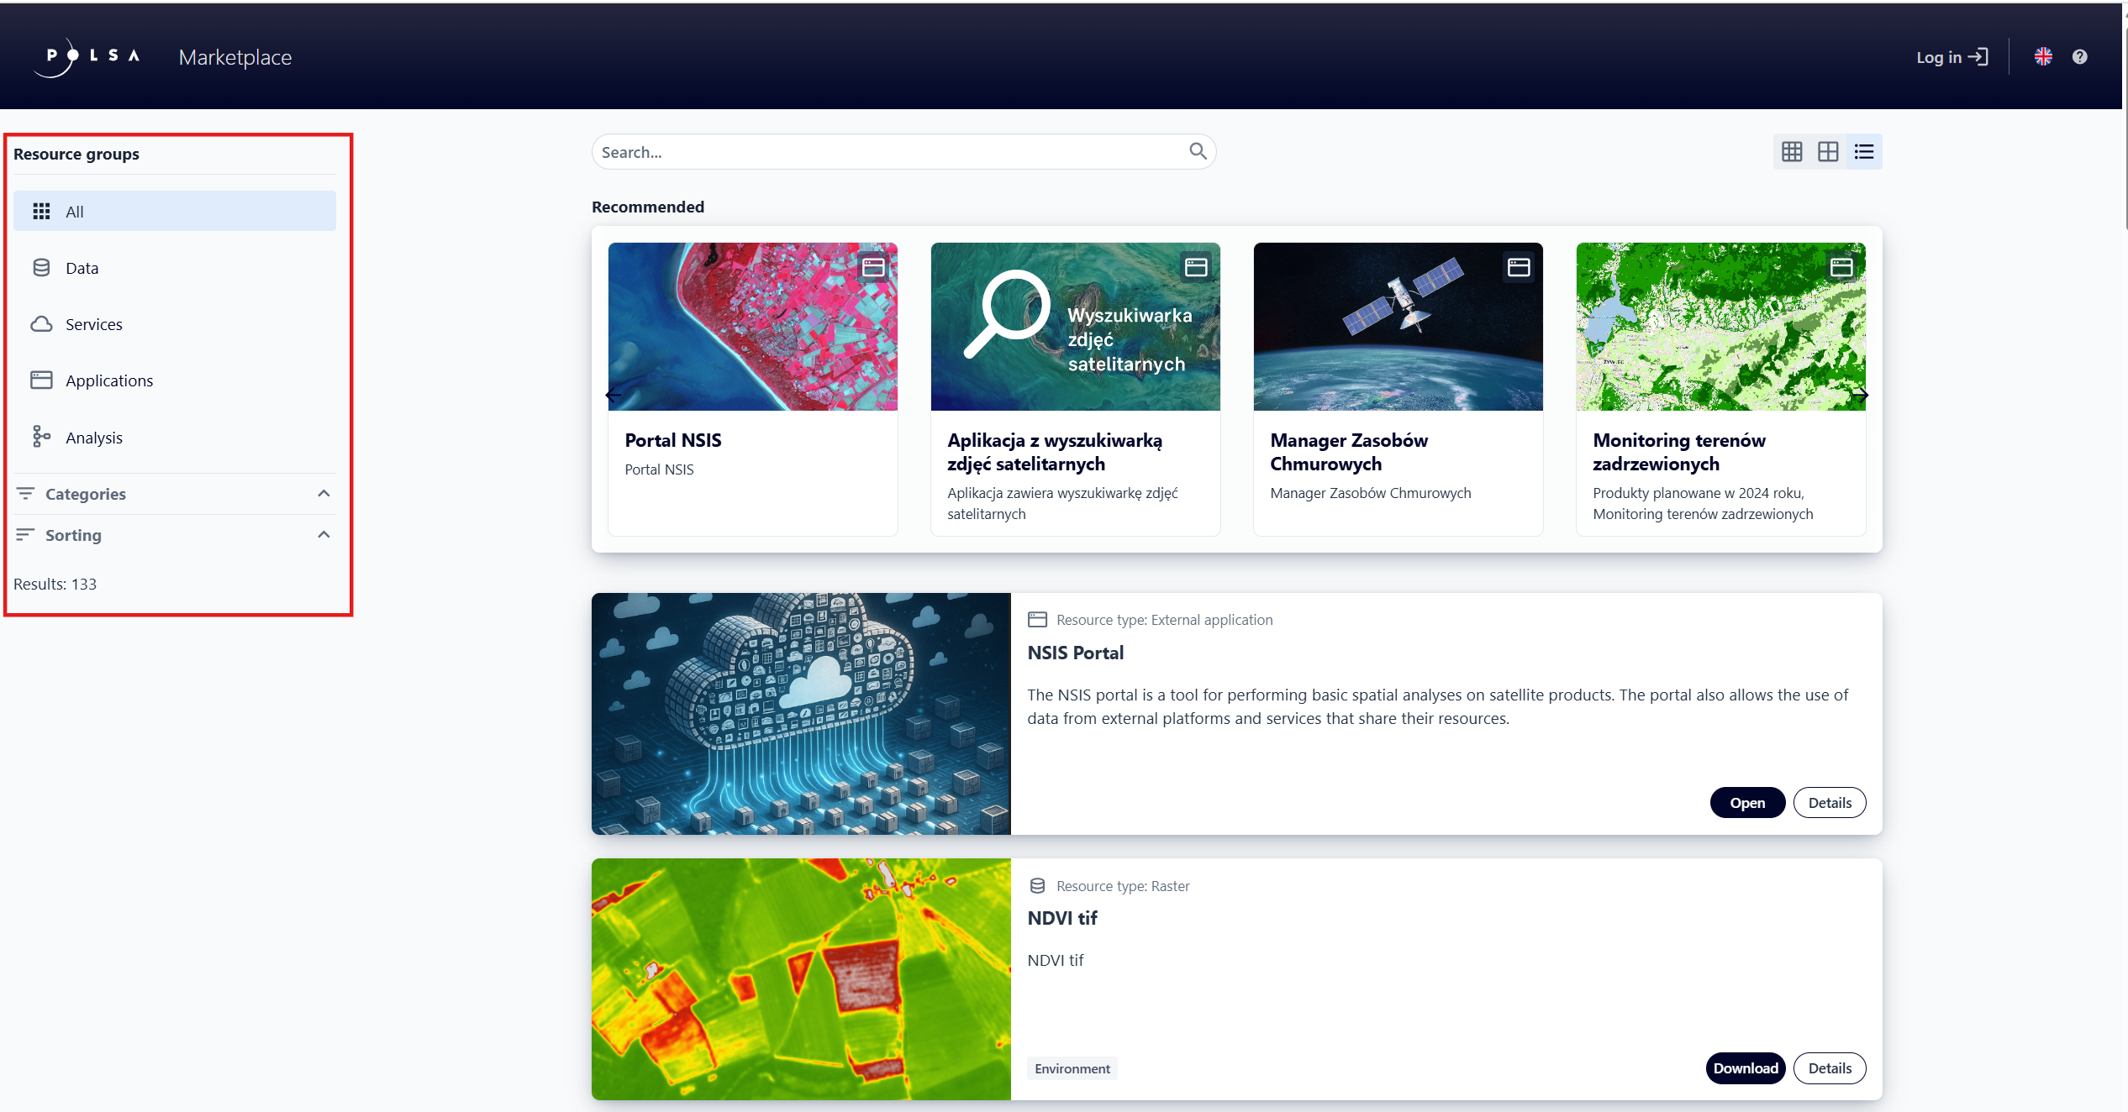2128x1112 pixels.
Task: Click the search magnifier icon
Action: coord(1198,151)
